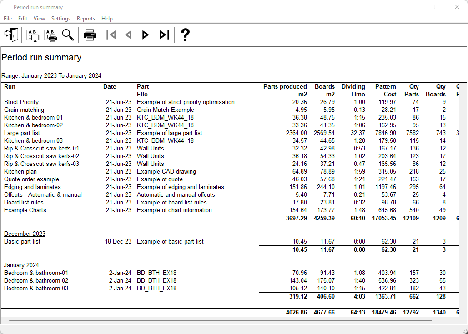Select the Strict Priority run row
Image resolution: width=468 pixels, height=334 pixels.
tap(21, 102)
